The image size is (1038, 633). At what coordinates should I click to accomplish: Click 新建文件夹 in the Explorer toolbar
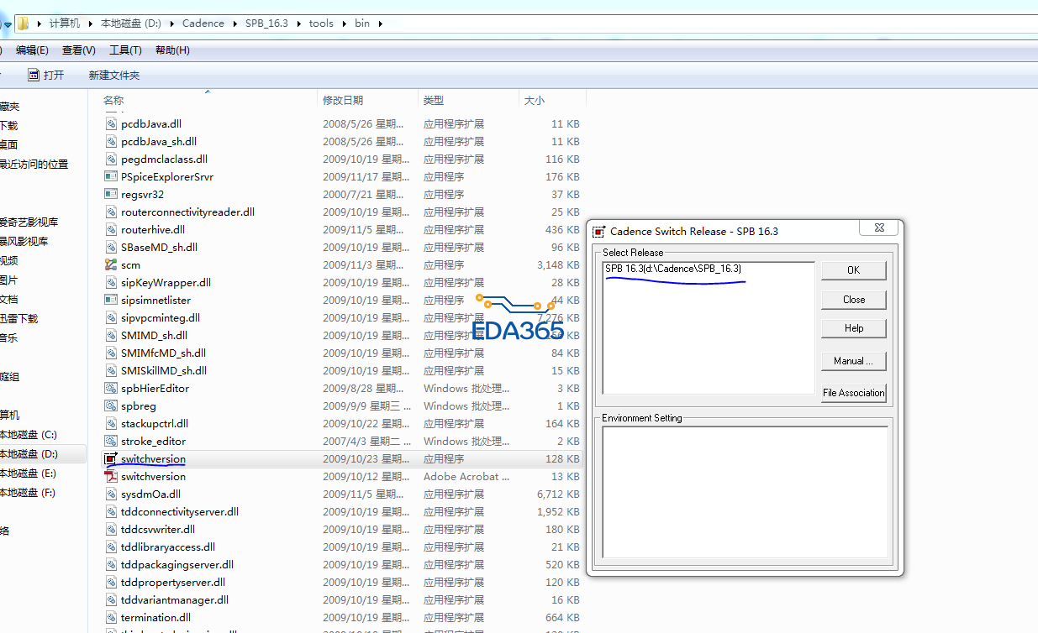coord(114,76)
